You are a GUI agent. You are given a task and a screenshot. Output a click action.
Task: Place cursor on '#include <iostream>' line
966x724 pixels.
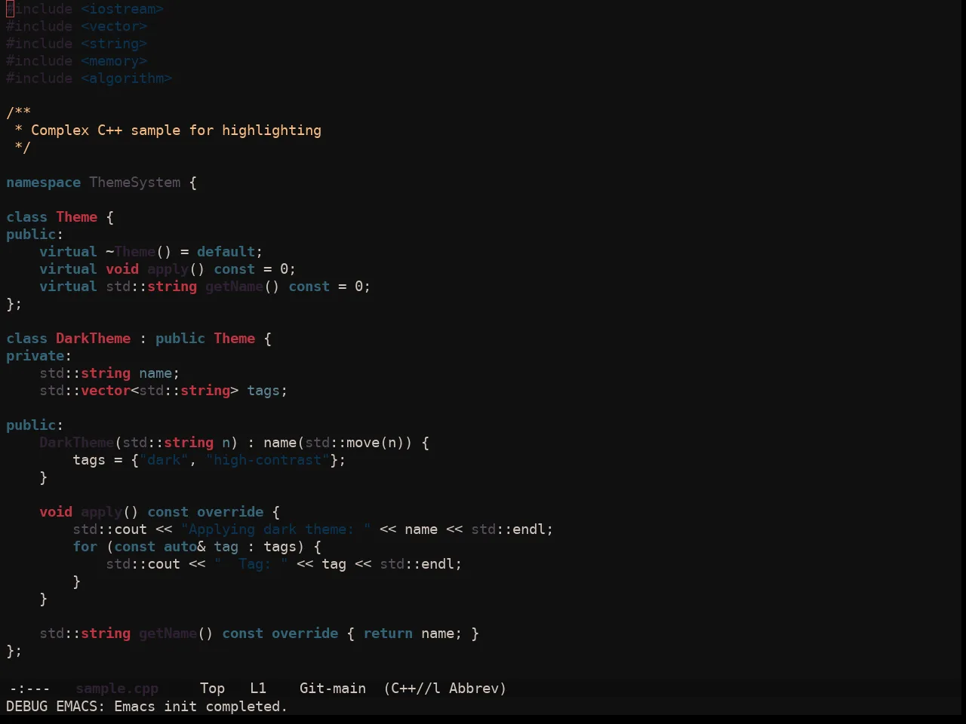[85, 9]
